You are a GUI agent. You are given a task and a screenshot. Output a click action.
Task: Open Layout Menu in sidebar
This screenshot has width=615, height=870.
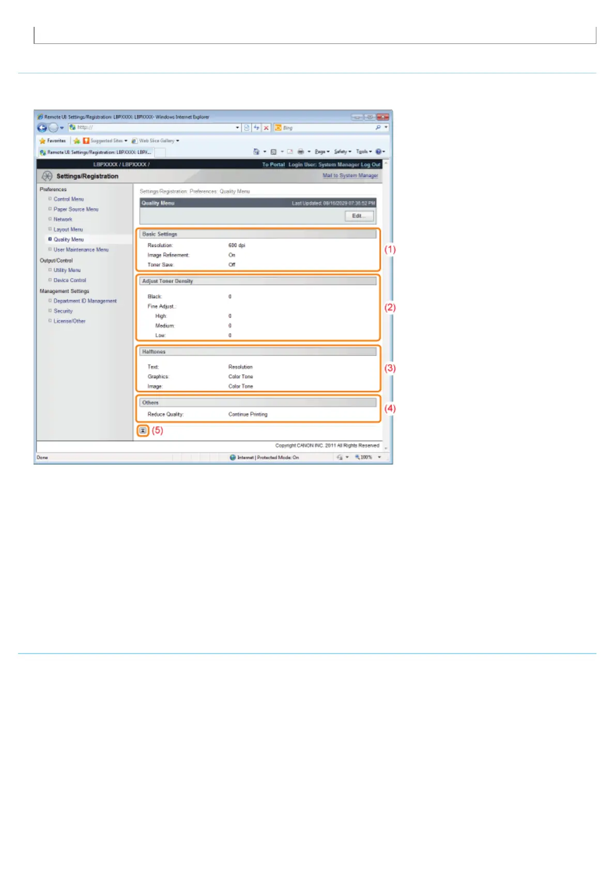tap(68, 229)
